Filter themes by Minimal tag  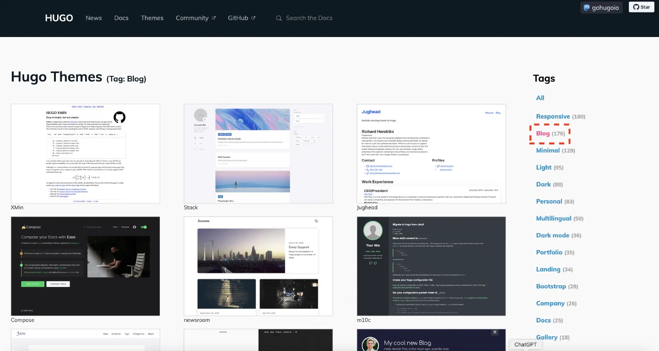coord(556,150)
